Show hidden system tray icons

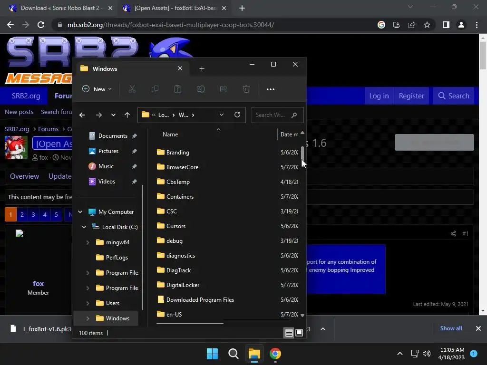400,354
